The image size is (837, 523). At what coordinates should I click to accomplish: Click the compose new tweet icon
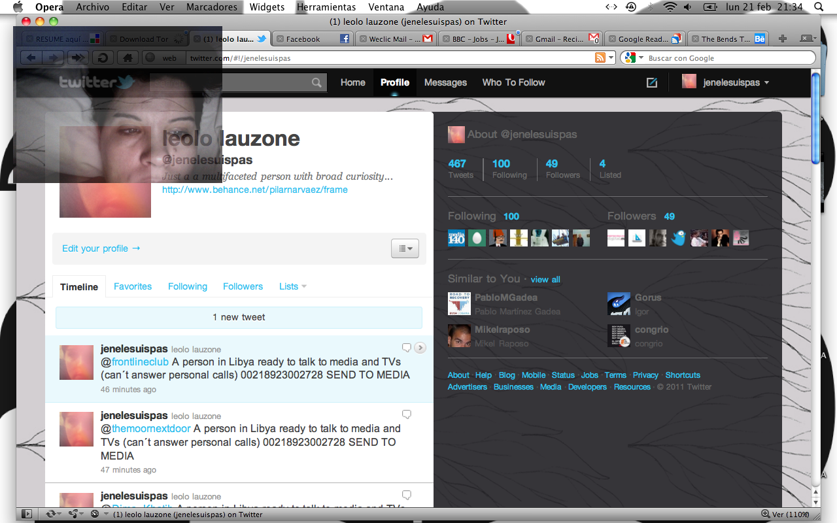click(x=651, y=82)
